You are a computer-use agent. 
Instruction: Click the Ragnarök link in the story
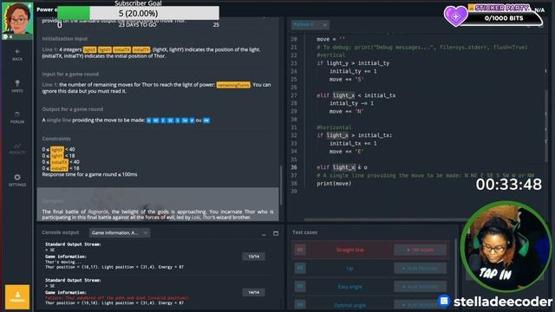pos(97,211)
